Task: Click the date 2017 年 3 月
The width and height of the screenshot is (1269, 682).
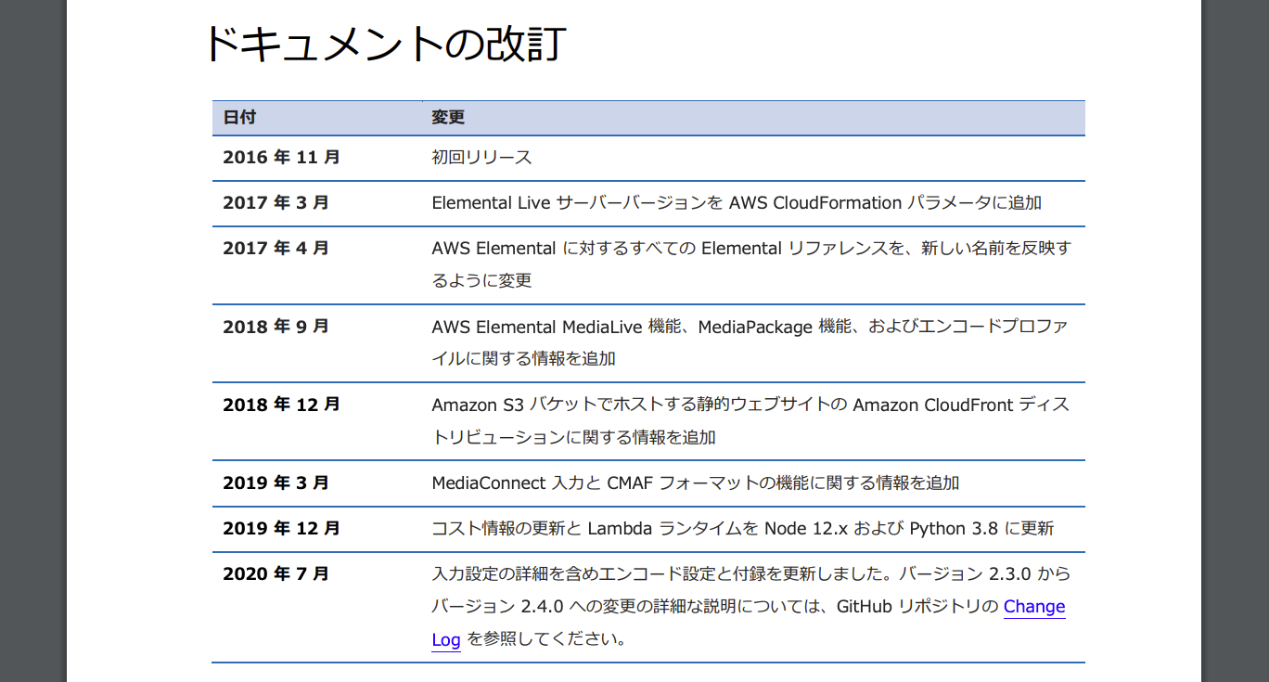Action: 276,203
